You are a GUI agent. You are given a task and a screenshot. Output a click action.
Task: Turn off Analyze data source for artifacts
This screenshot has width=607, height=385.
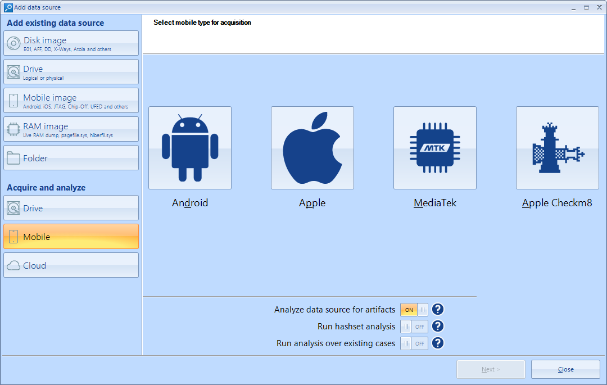point(414,310)
